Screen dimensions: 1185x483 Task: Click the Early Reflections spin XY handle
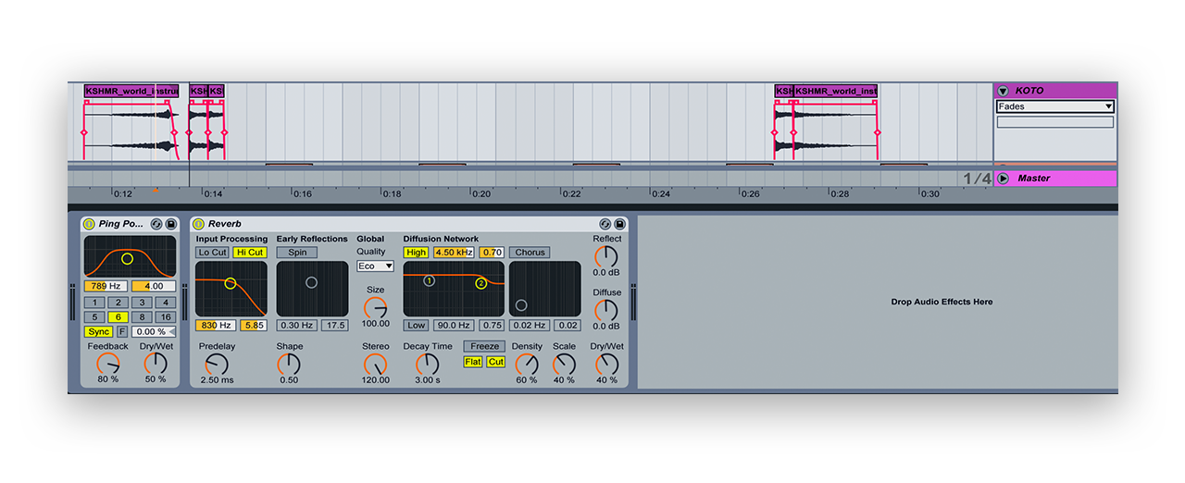[x=311, y=282]
